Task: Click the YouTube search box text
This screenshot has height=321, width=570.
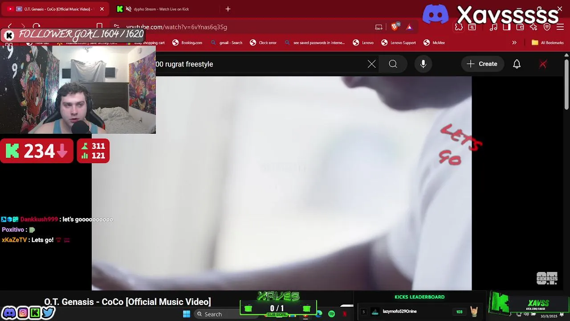Action: point(184,64)
